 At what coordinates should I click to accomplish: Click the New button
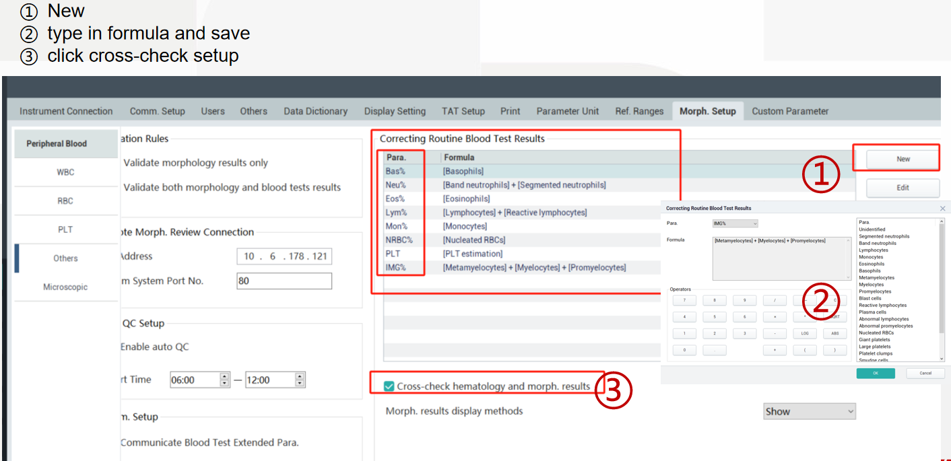[x=903, y=158]
